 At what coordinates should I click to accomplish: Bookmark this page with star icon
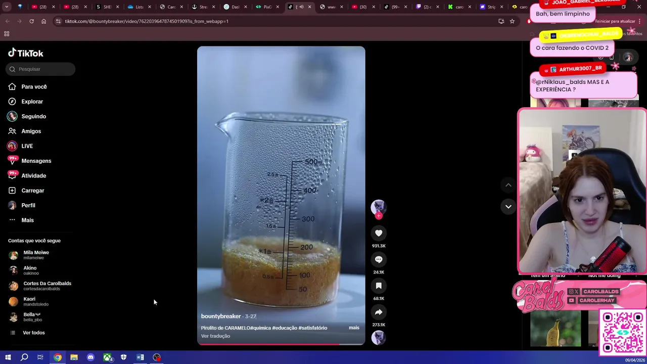[512, 21]
